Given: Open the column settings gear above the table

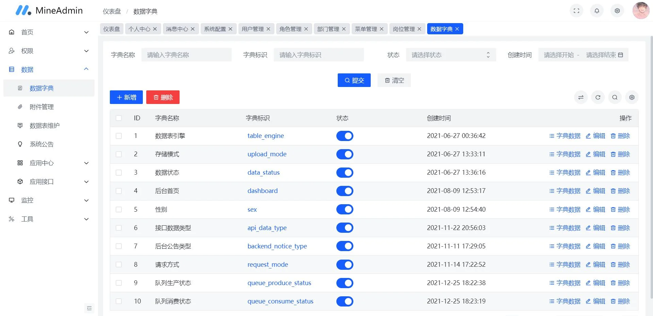Looking at the screenshot, I should coord(632,97).
